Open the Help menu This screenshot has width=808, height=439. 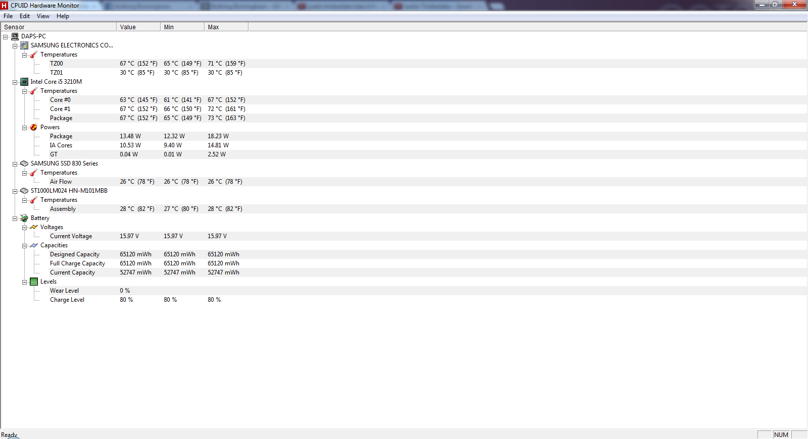coord(63,16)
